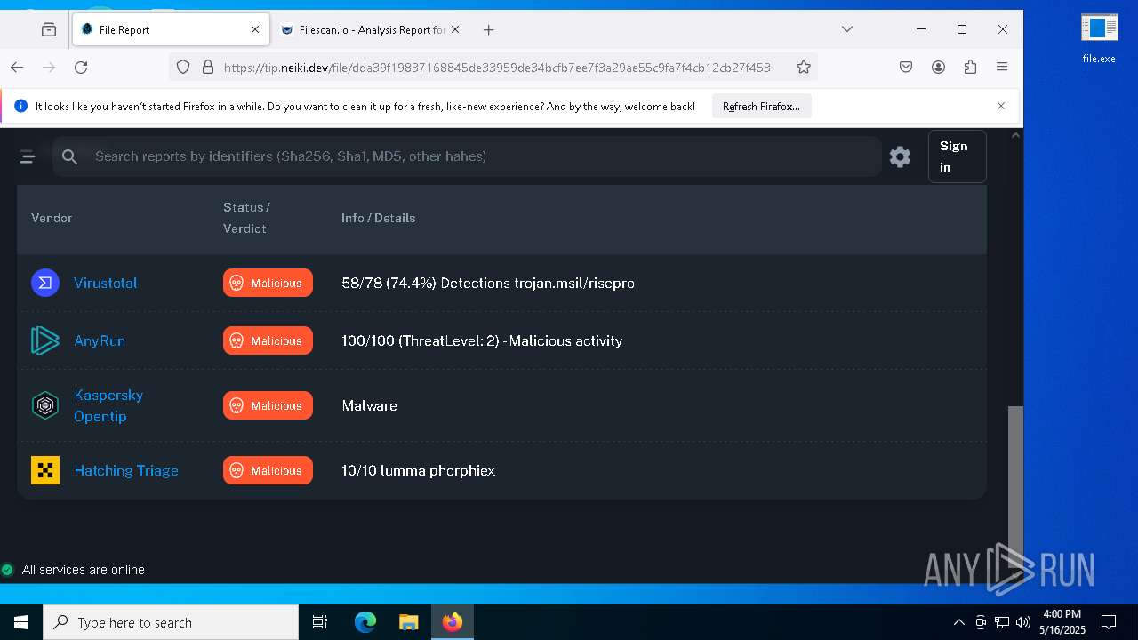Open the Hatching Triage link

pyautogui.click(x=126, y=470)
